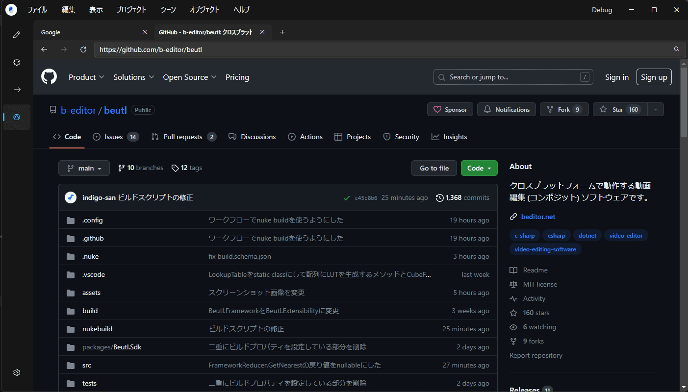The width and height of the screenshot is (688, 392).
Task: Open the settings gear in the sidebar
Action: 17,372
